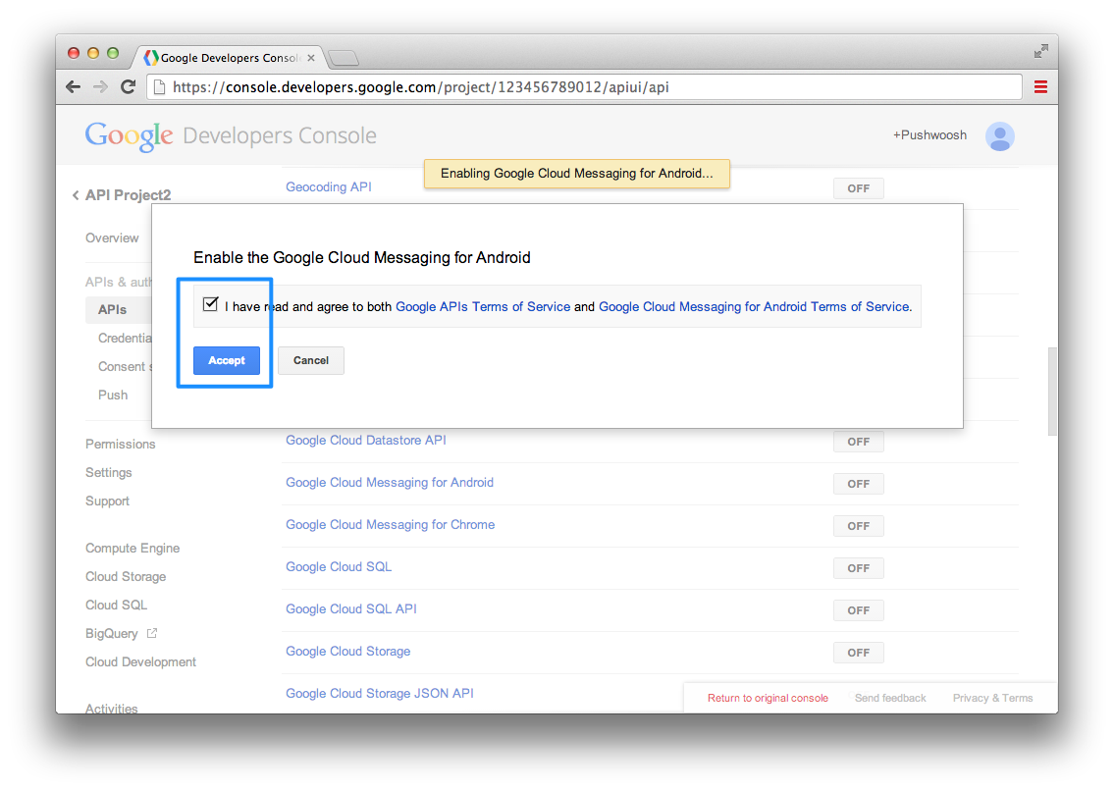Open Google Cloud Storage JSON API link

point(380,693)
